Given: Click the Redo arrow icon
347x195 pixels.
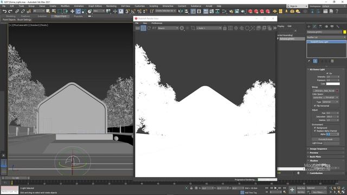Looking at the screenshot, I should click(x=10, y=11).
